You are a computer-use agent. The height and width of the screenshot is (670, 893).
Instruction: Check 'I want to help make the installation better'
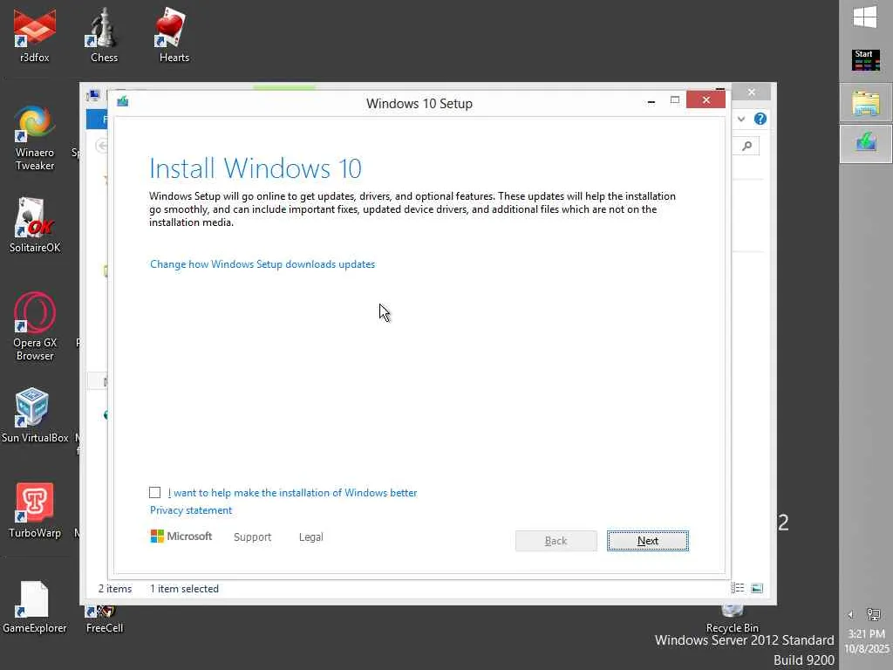pyautogui.click(x=155, y=492)
